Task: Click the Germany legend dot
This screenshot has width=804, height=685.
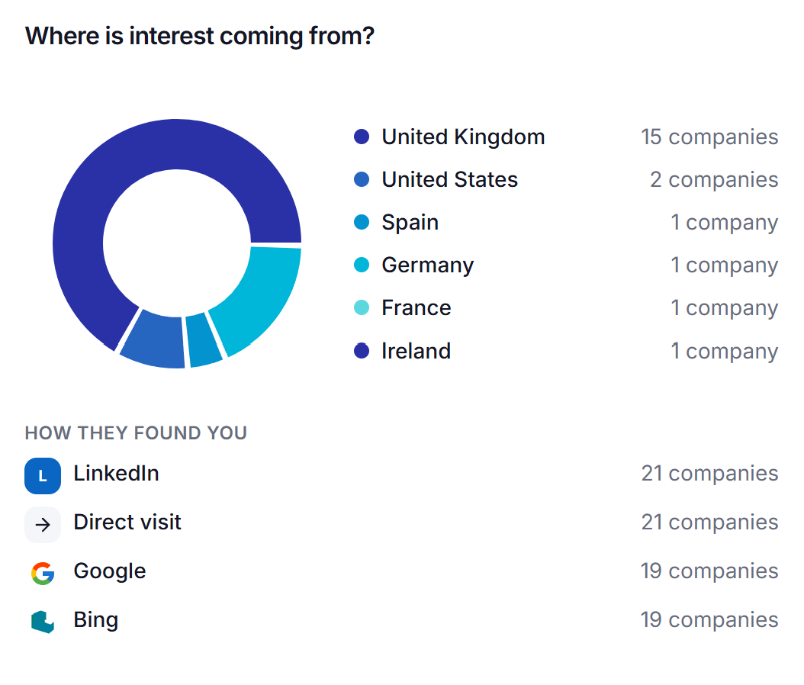Action: tap(362, 265)
